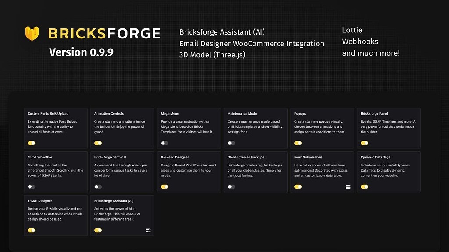Open the Bricksforge Assistant (AI) extras icon
The width and height of the screenshot is (449, 252).
(x=148, y=230)
